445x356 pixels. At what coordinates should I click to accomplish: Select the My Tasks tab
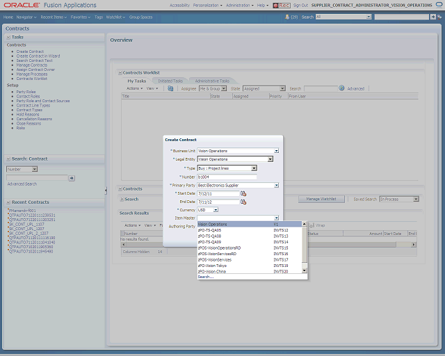136,81
